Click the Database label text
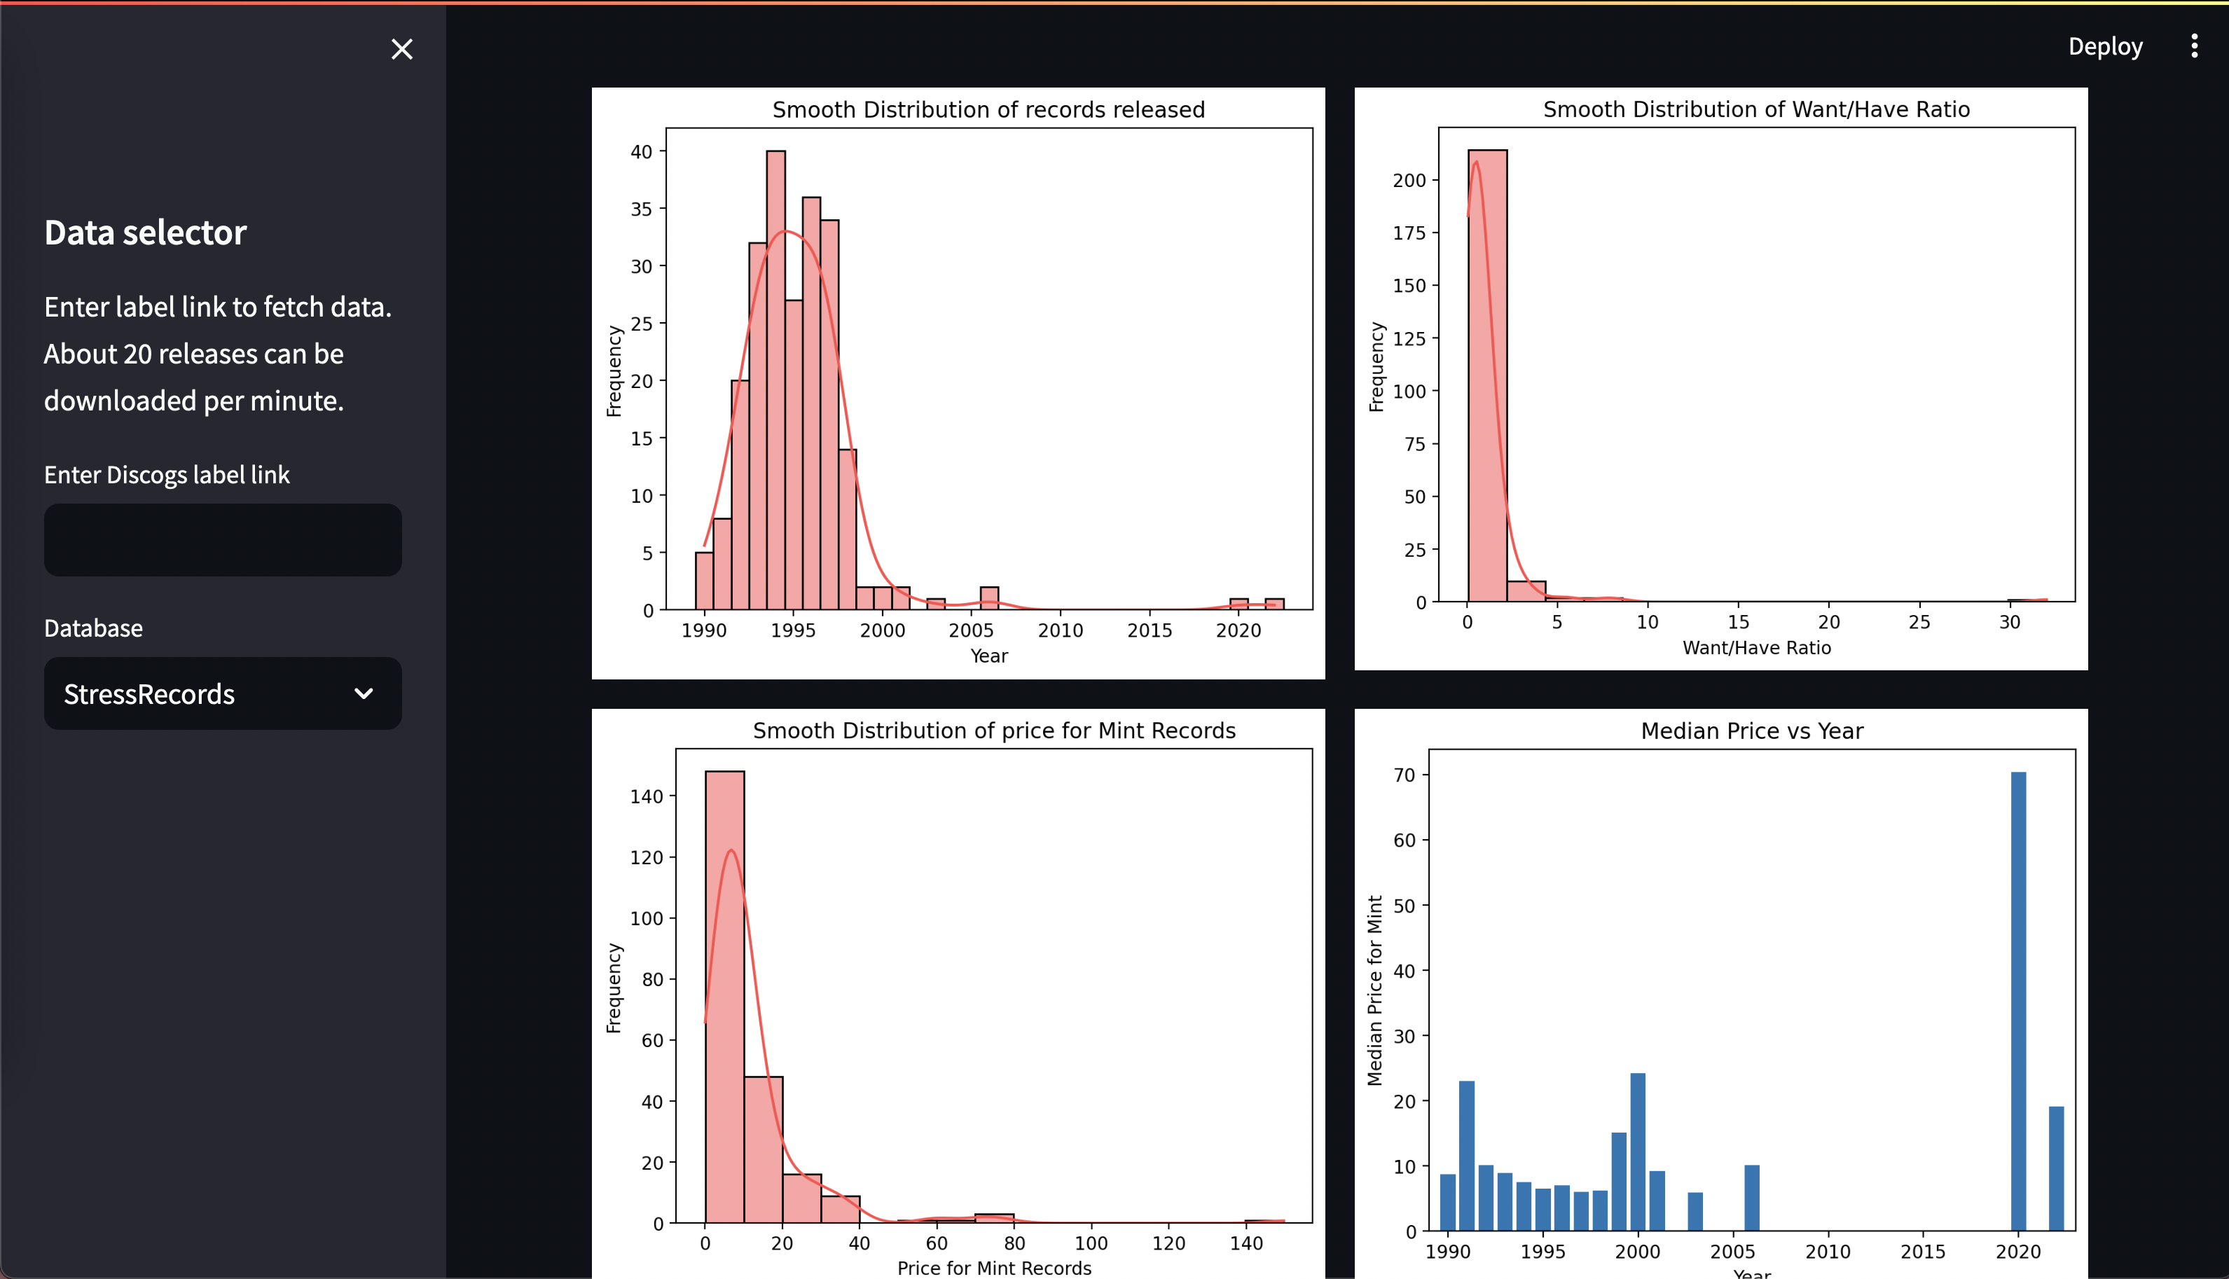Screen dimensions: 2229x1279 (93, 628)
